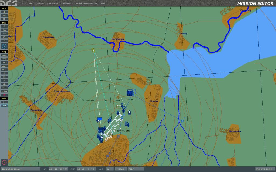Open the FILE menu
Screen dimensions: 276x172
24,3
